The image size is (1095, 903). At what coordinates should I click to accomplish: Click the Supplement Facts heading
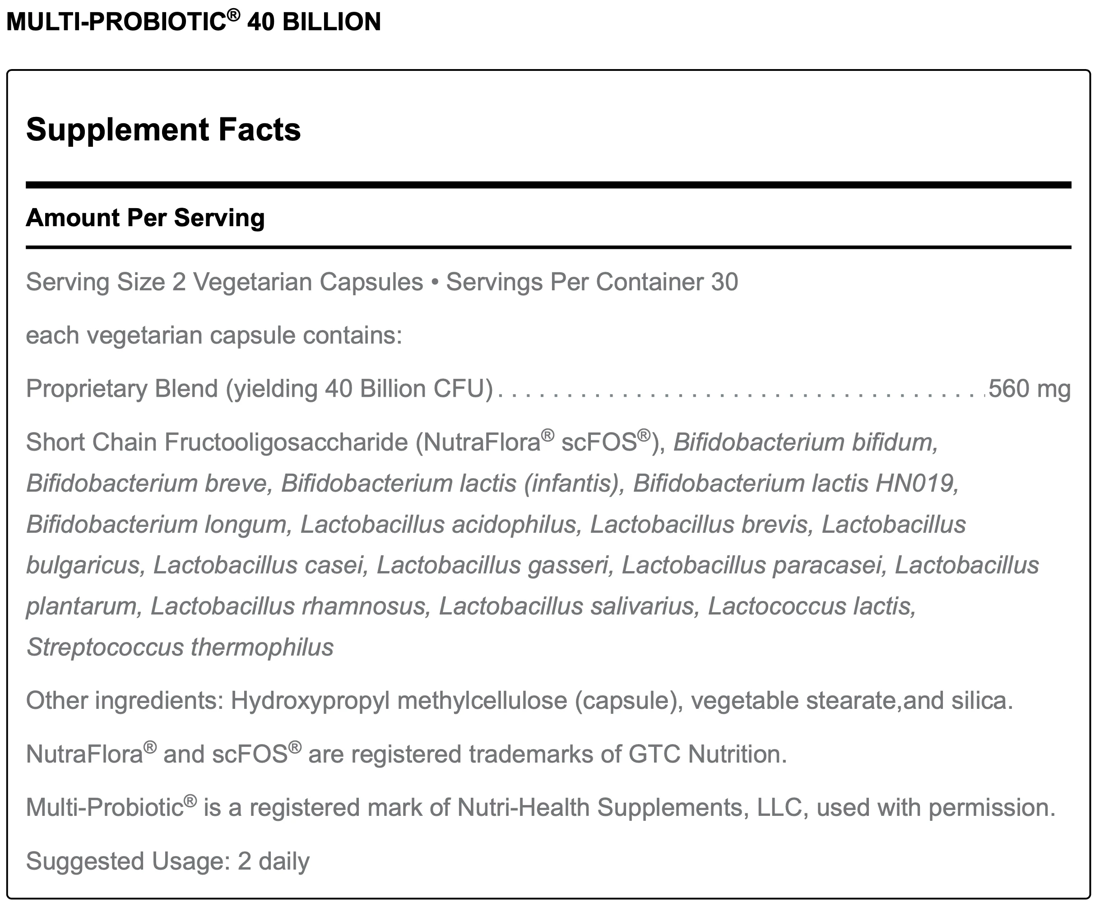[x=163, y=129]
